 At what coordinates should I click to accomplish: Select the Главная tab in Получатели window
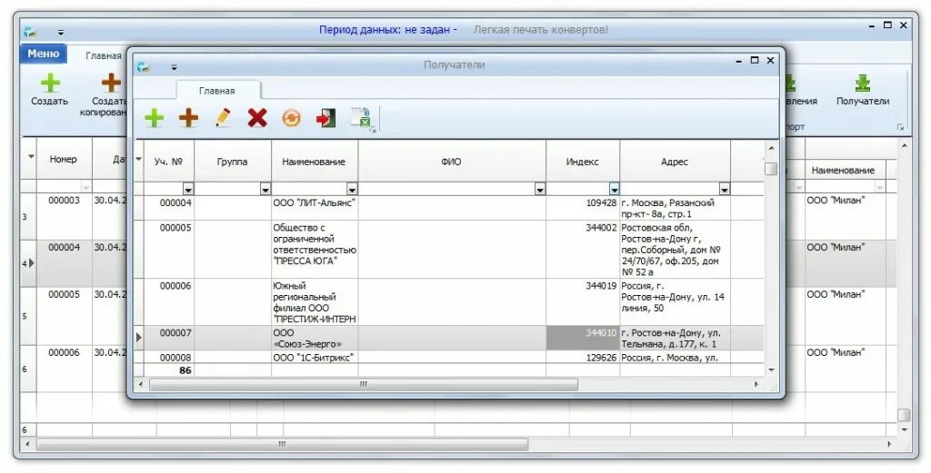click(216, 91)
